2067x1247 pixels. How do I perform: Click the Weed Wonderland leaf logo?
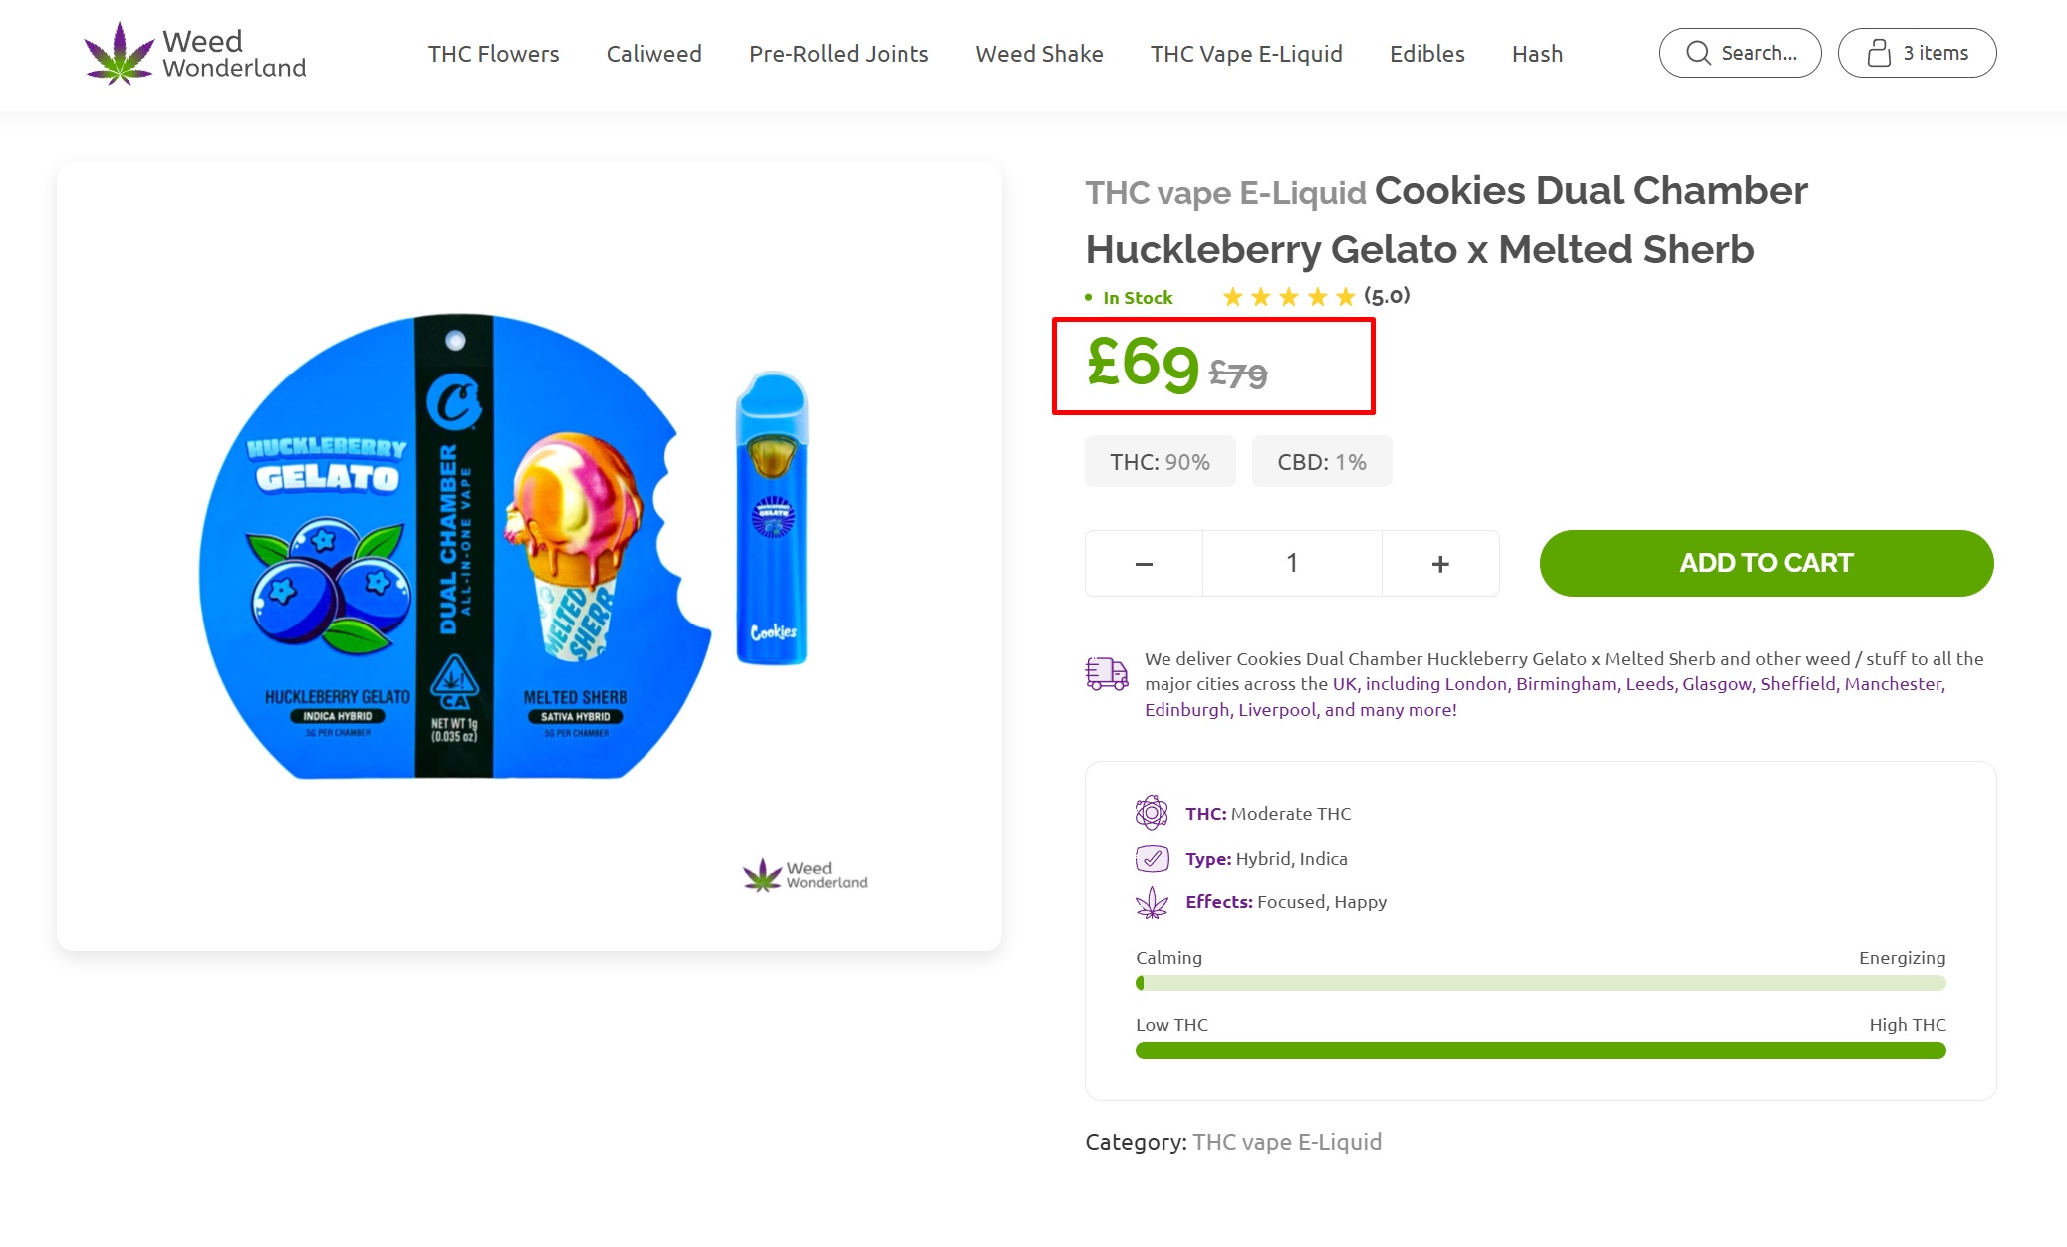(x=120, y=54)
